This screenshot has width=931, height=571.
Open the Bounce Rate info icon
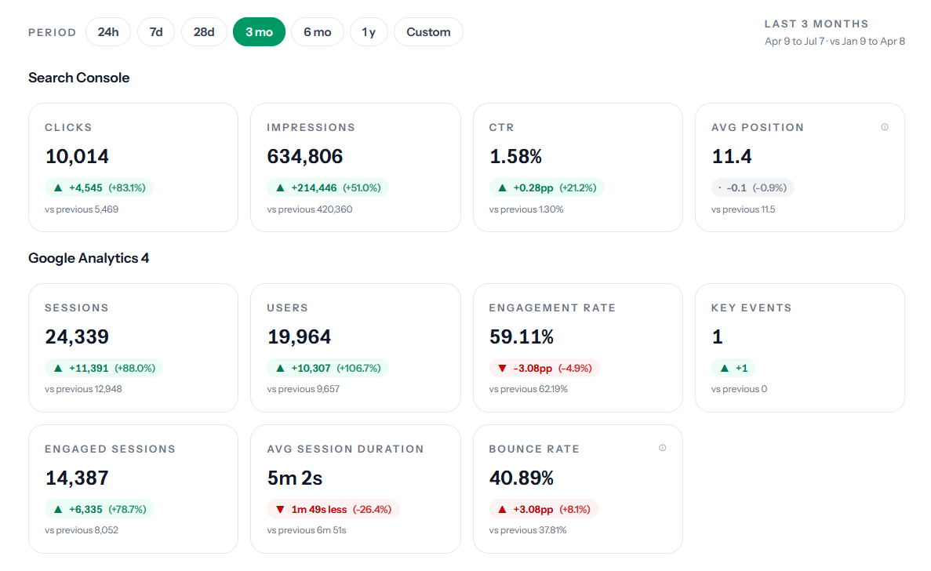click(662, 448)
